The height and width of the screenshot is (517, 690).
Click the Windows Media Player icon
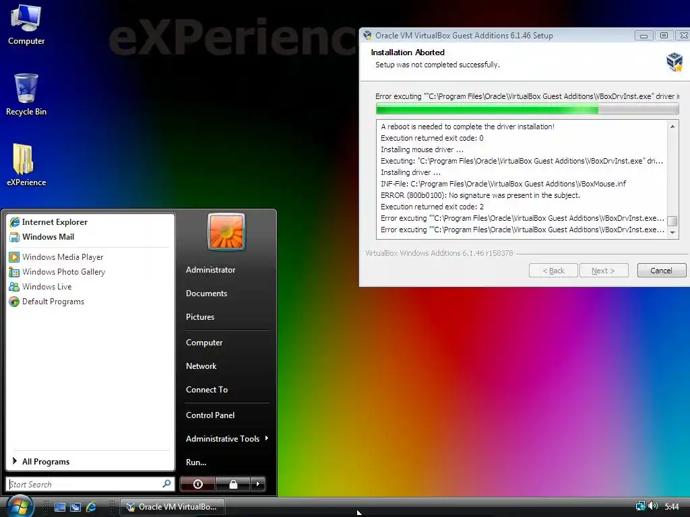(x=15, y=256)
